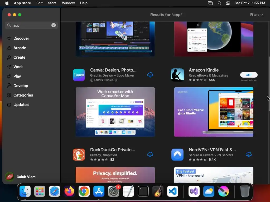Viewport: 270px width, 202px height.
Task: Click the App Store Dock icon
Action: (99, 191)
